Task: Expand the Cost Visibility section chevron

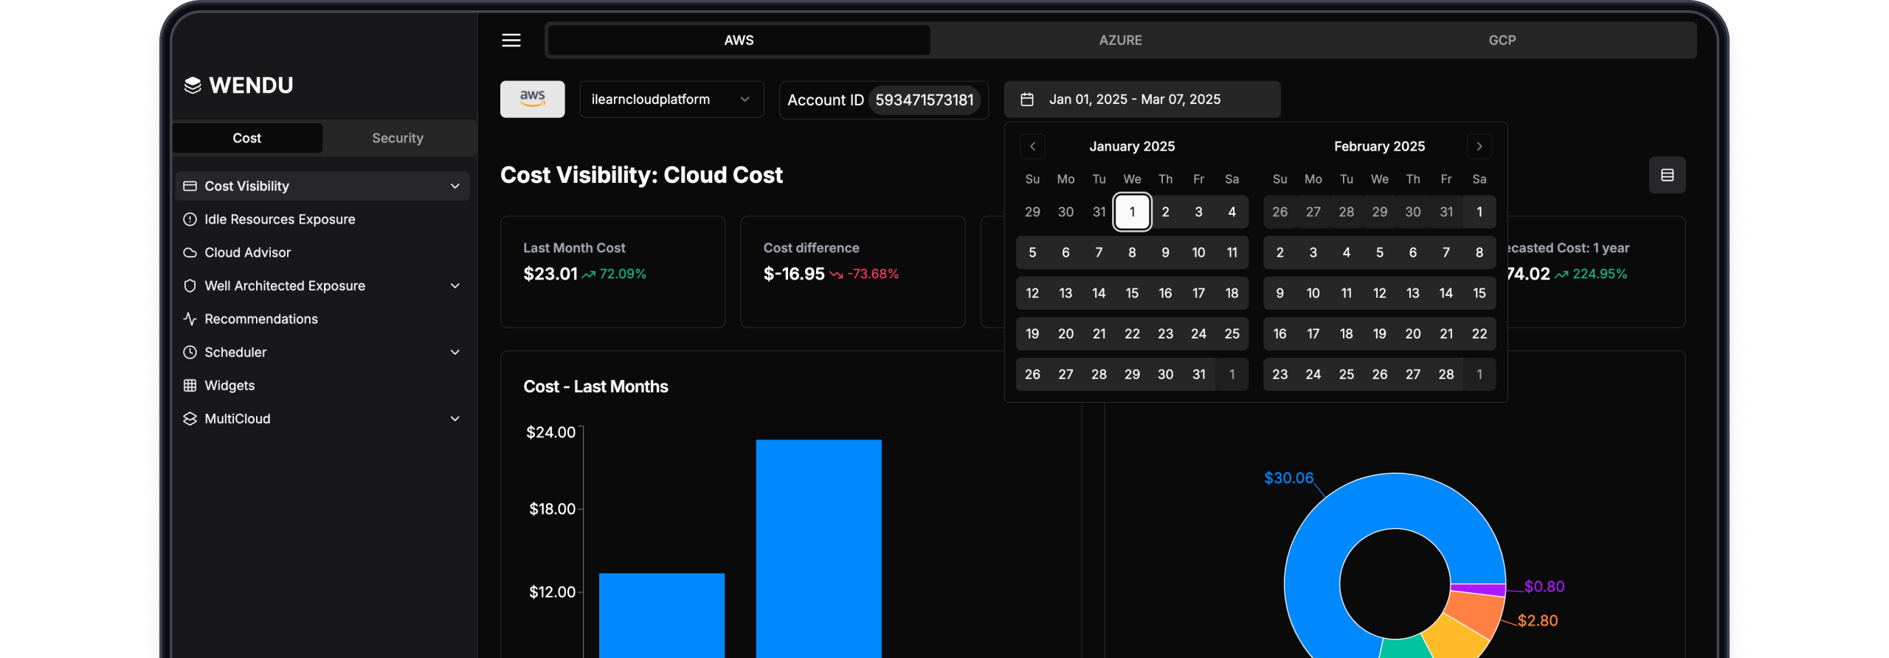Action: point(455,186)
